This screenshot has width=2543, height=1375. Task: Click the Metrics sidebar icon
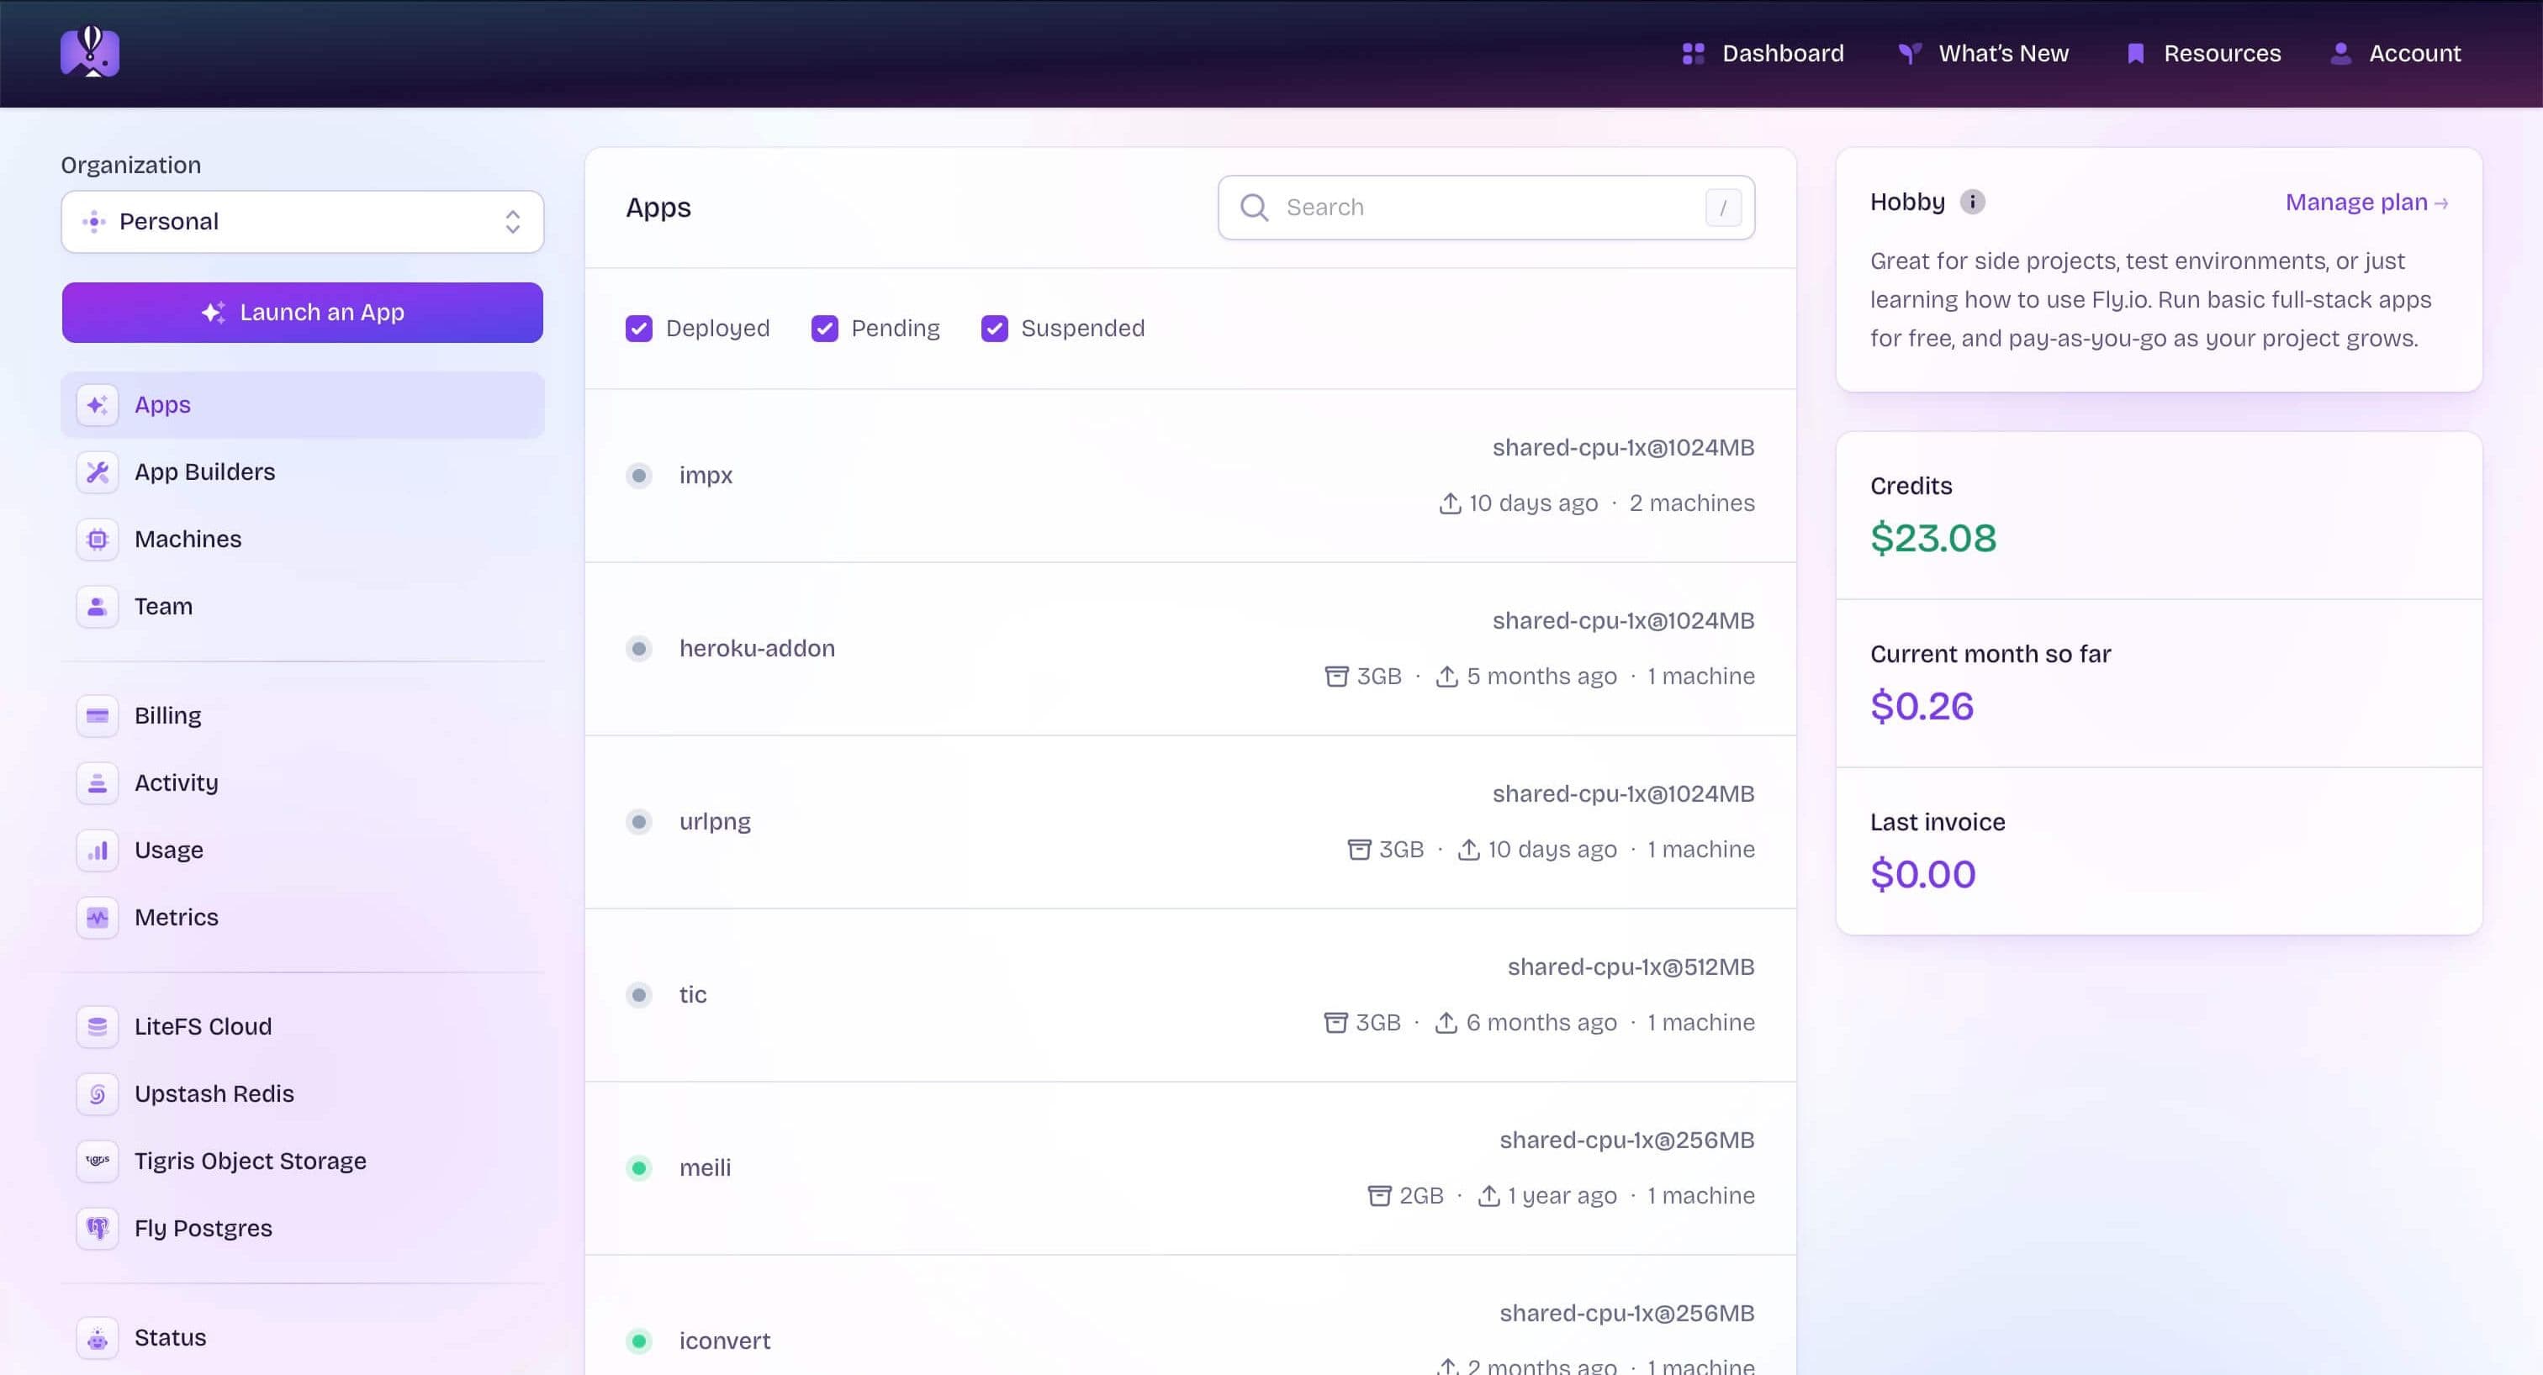point(96,916)
